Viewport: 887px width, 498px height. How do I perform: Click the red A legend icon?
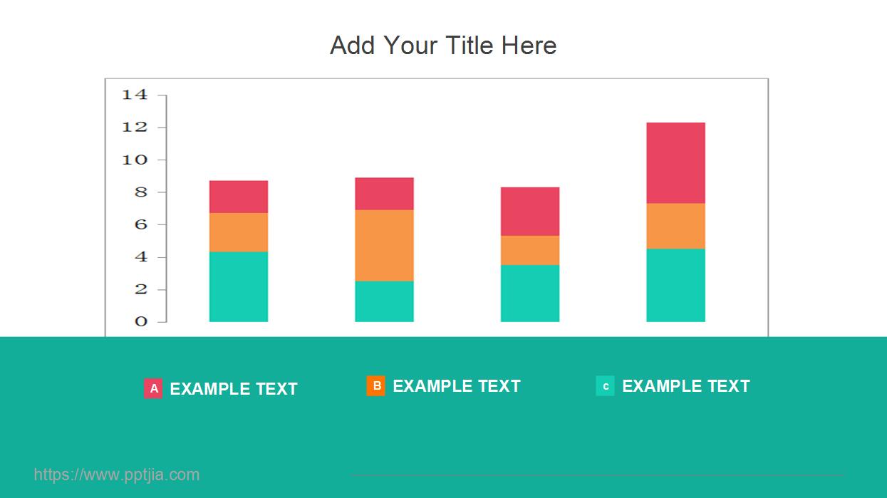pos(153,389)
